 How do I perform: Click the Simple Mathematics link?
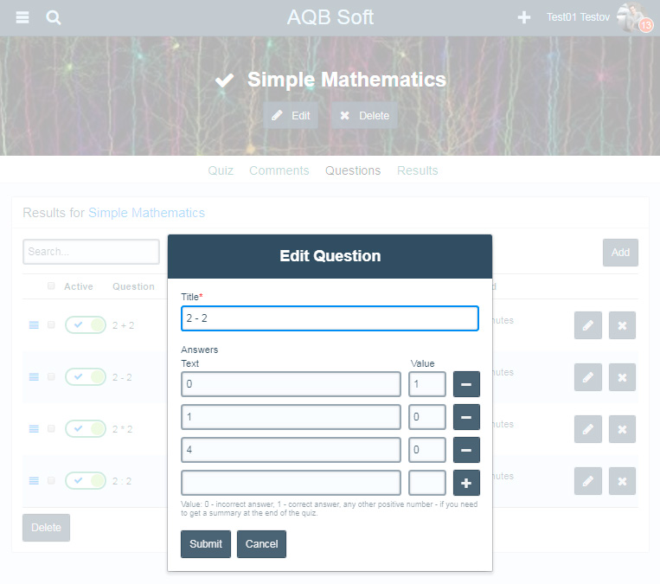click(x=146, y=213)
